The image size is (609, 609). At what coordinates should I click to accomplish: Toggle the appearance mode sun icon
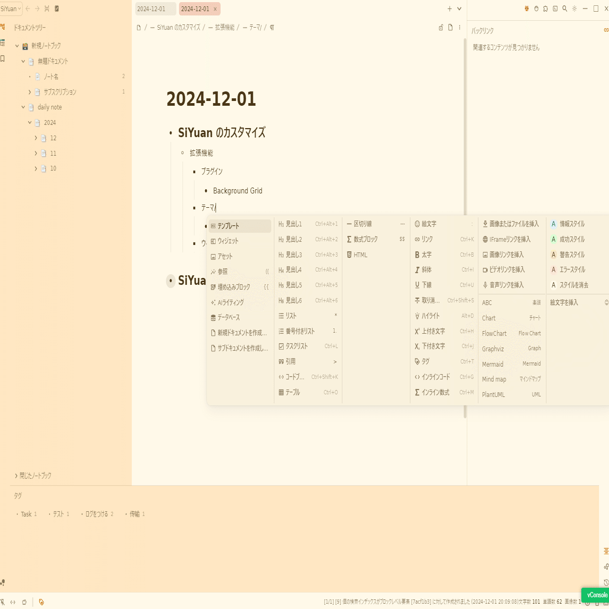tap(574, 9)
